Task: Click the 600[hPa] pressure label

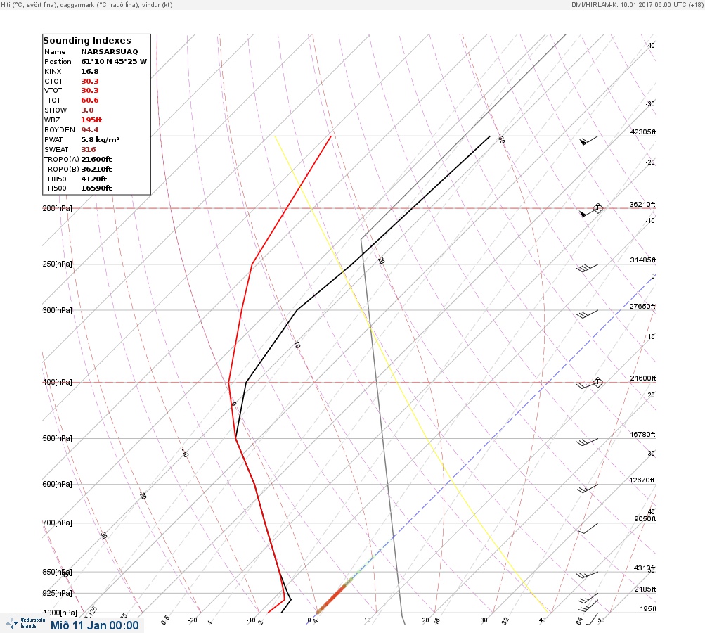Action: pos(57,484)
